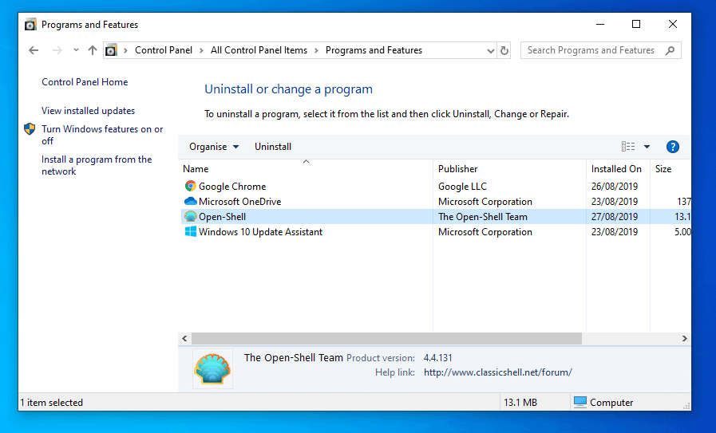Expand the view options dropdown arrow
This screenshot has height=433, width=716.
click(647, 147)
